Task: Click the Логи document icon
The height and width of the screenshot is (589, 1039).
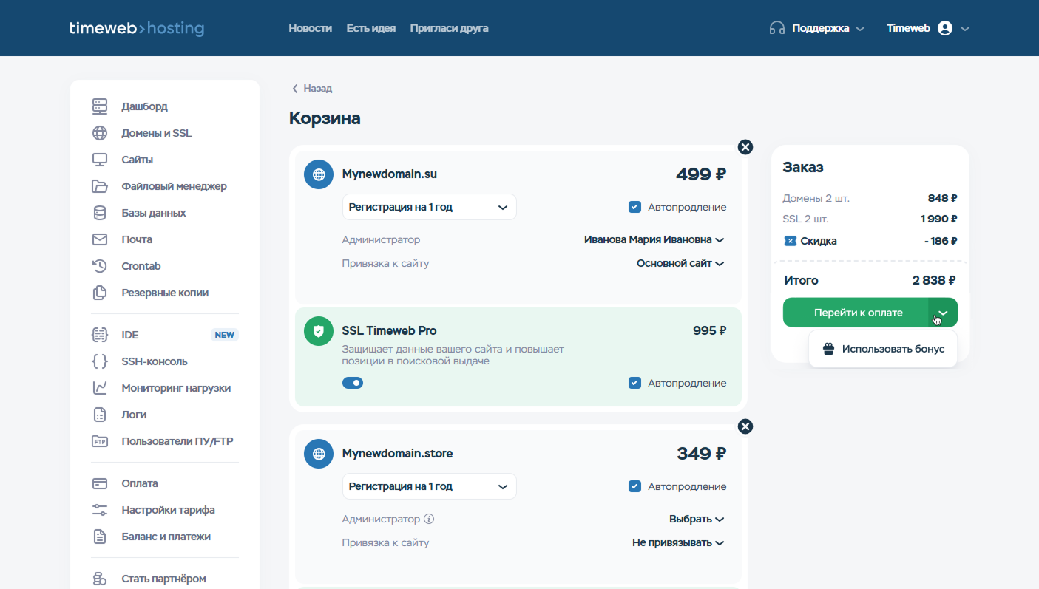Action: click(x=100, y=415)
